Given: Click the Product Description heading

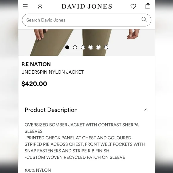Looking at the screenshot, I should pos(51,110).
